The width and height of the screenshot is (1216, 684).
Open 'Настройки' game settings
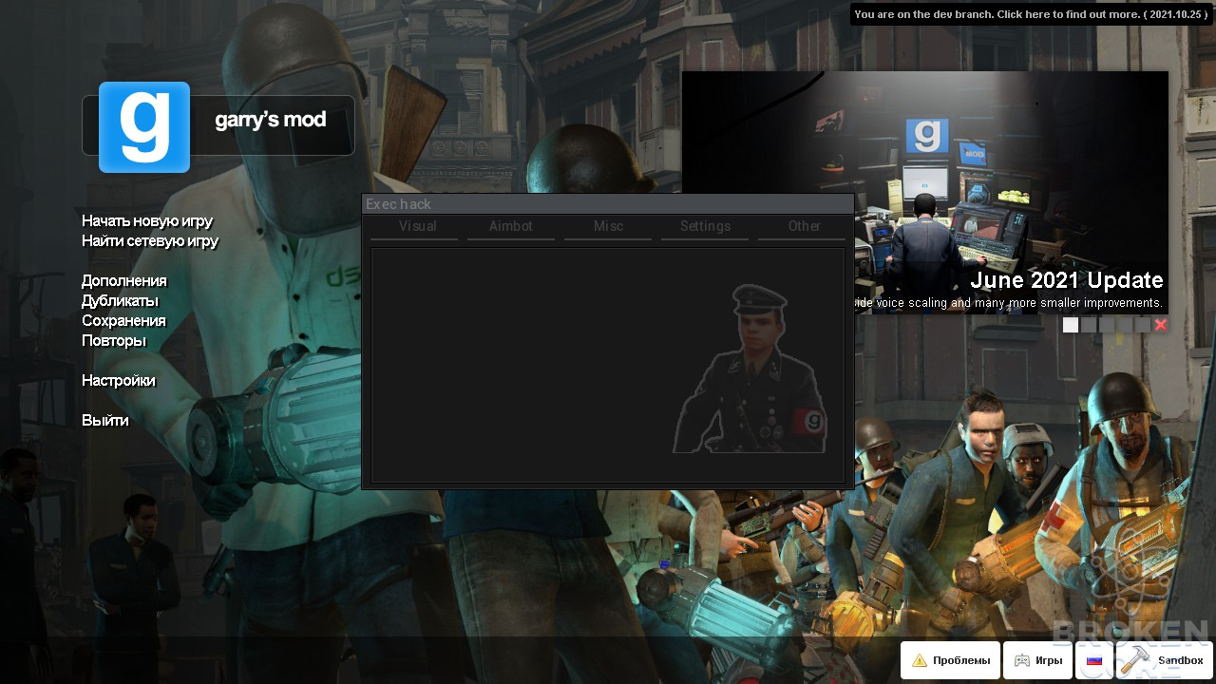[x=119, y=381]
